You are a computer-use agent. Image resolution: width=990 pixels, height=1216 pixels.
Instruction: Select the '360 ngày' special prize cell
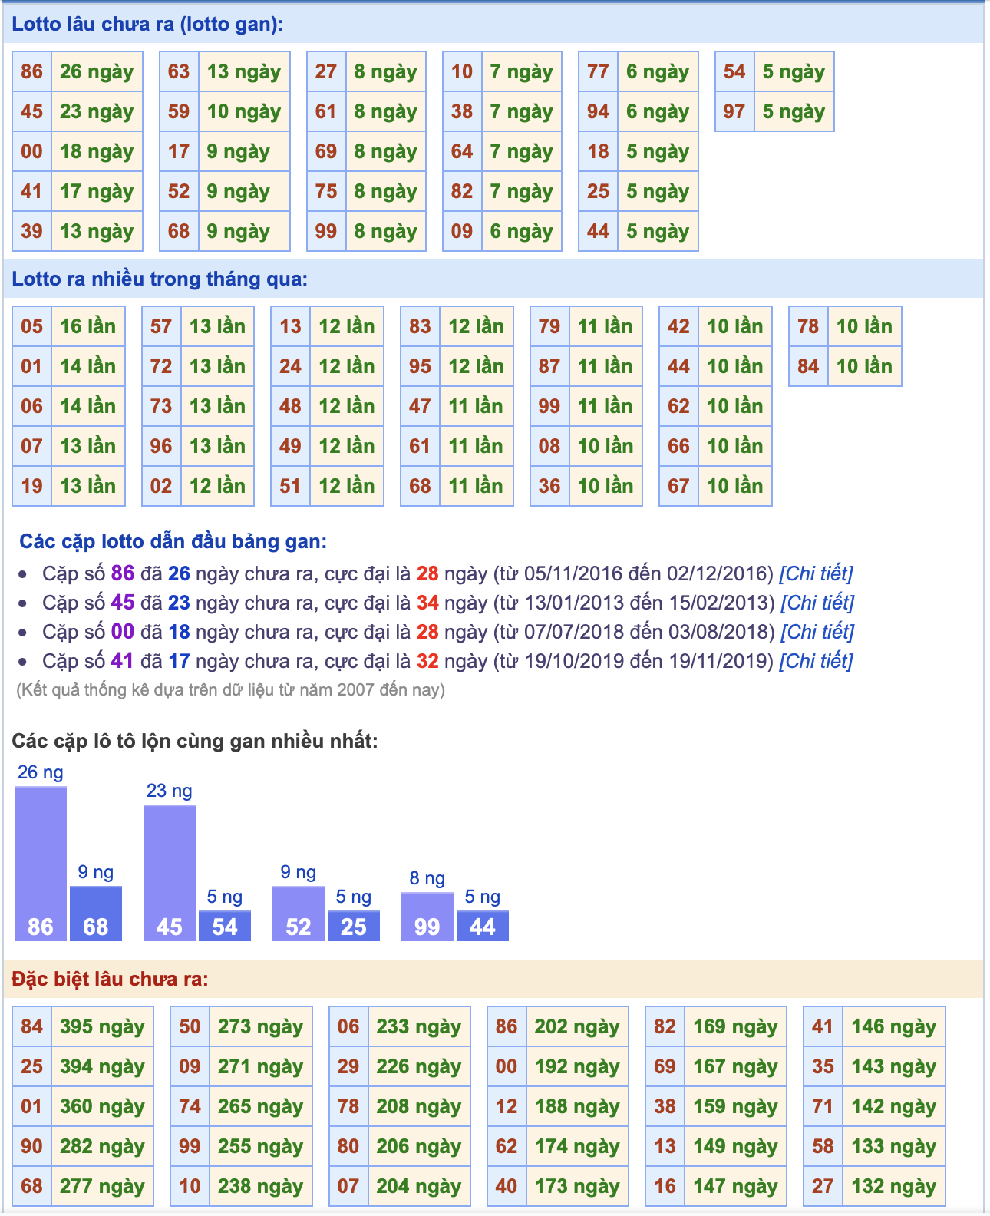(102, 1106)
